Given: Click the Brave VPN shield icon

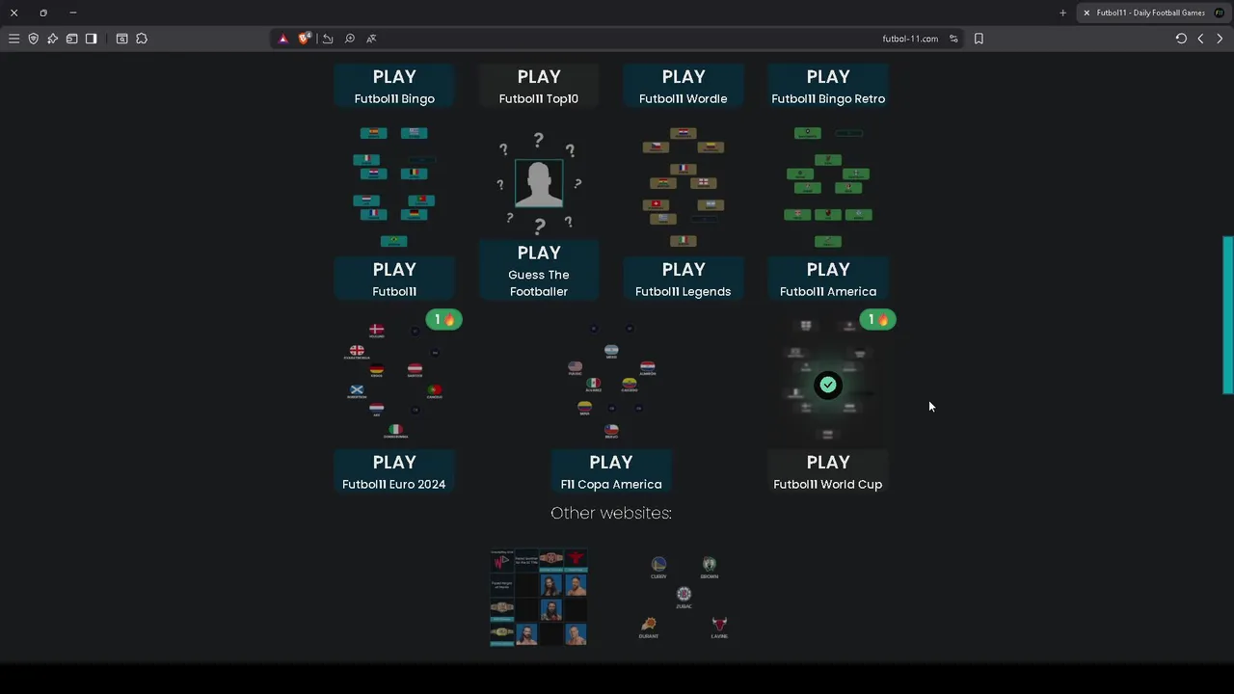Looking at the screenshot, I should [33, 39].
